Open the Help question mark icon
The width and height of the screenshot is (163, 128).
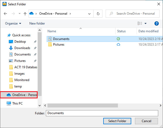pos(157,23)
